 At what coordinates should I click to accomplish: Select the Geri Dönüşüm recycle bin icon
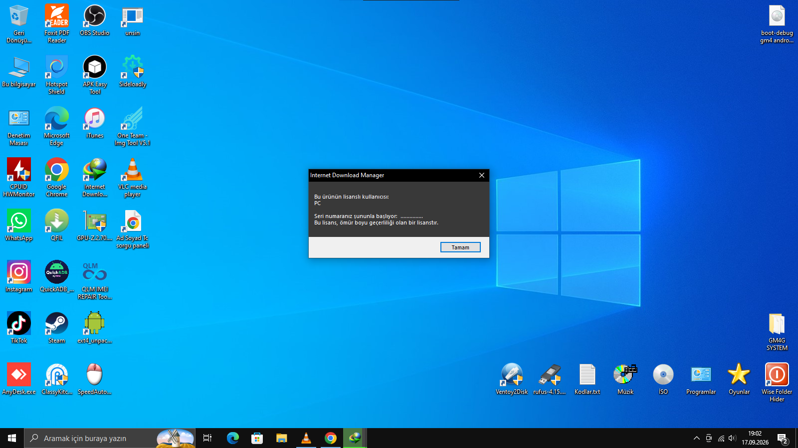click(19, 24)
